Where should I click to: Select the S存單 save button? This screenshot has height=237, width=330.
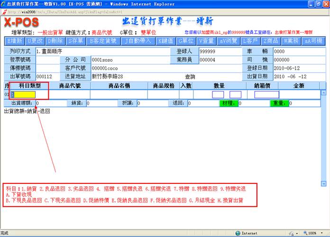[x=75, y=41]
